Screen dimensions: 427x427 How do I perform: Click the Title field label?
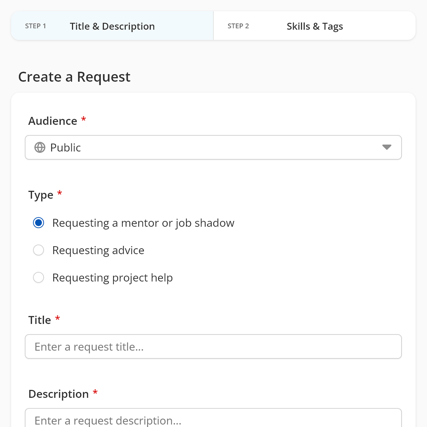[40, 320]
